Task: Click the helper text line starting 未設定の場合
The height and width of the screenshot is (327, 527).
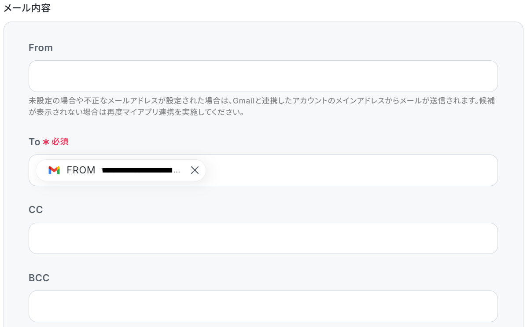Action: (262, 100)
